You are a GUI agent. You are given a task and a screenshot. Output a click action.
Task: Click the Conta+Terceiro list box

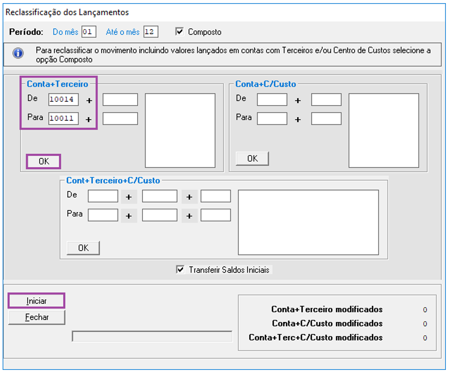(x=180, y=130)
